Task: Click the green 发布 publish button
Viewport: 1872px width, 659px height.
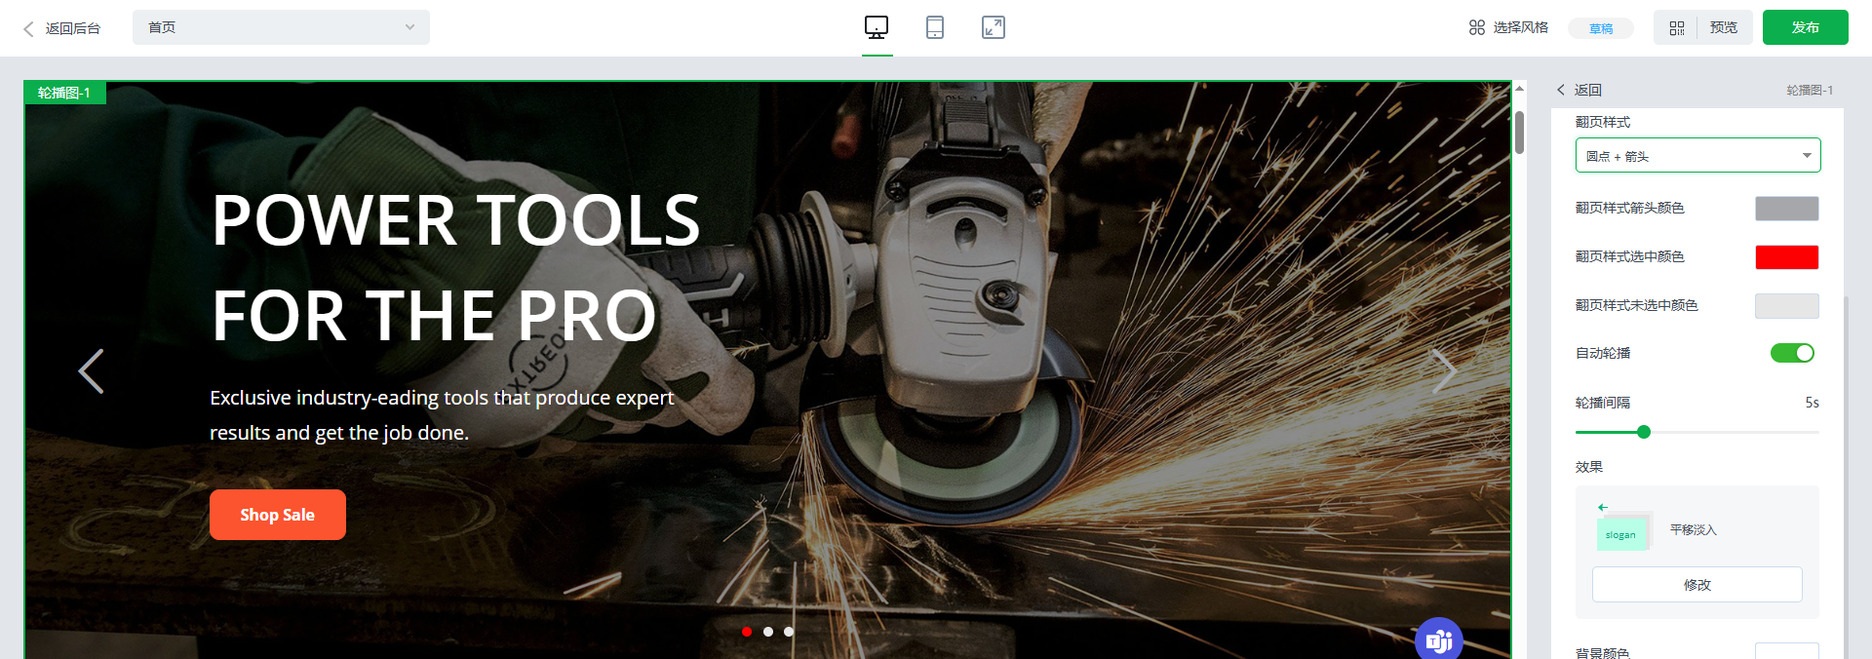Action: (1805, 27)
